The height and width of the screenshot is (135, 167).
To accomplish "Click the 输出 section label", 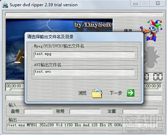I will [x=12, y=120].
